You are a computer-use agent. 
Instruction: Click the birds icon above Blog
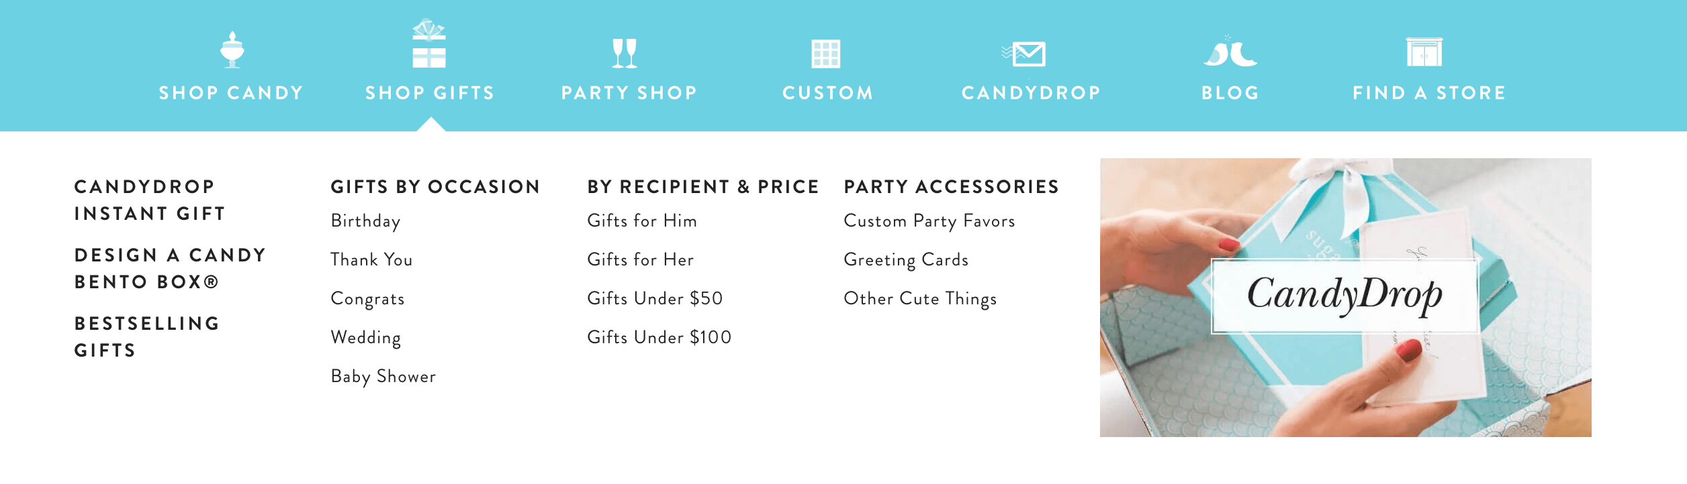(1230, 52)
